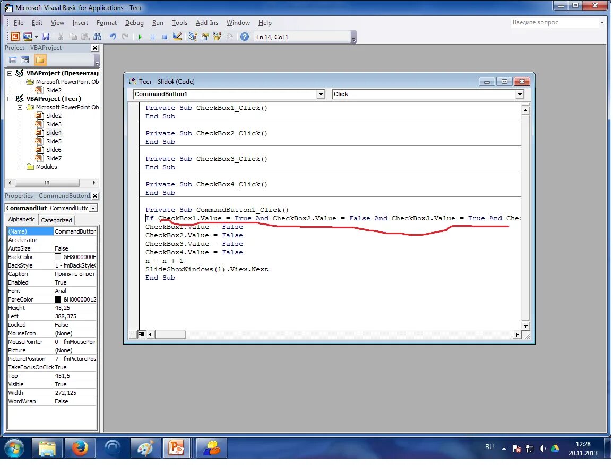Collapse VBAProject (Тест) tree node
The width and height of the screenshot is (613, 465).
10,99
